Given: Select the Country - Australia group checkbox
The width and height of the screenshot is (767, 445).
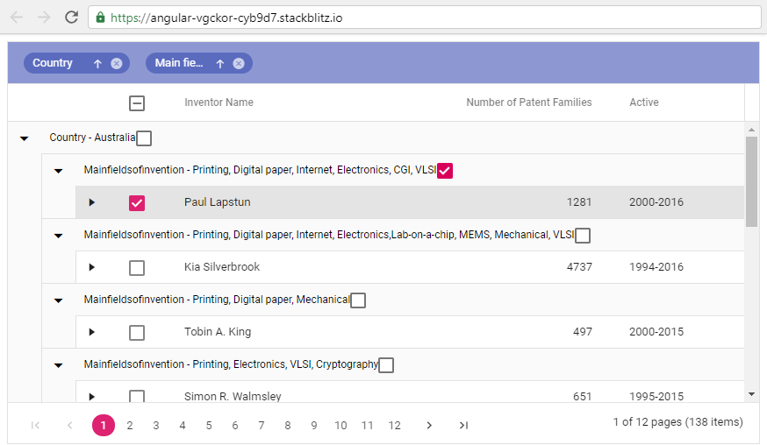Looking at the screenshot, I should click(144, 138).
